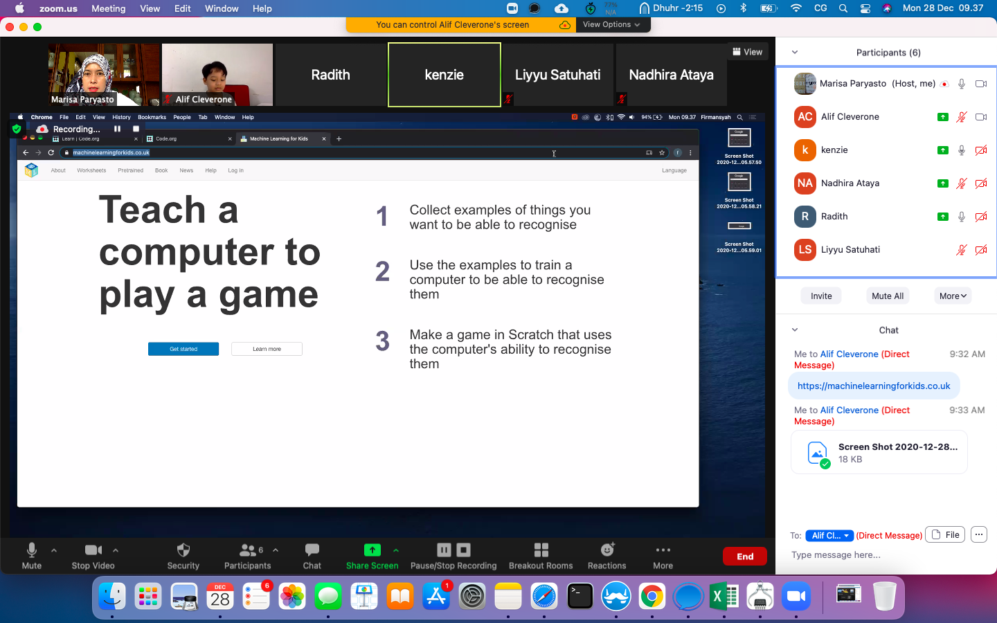Click the File button in chat

pyautogui.click(x=946, y=534)
